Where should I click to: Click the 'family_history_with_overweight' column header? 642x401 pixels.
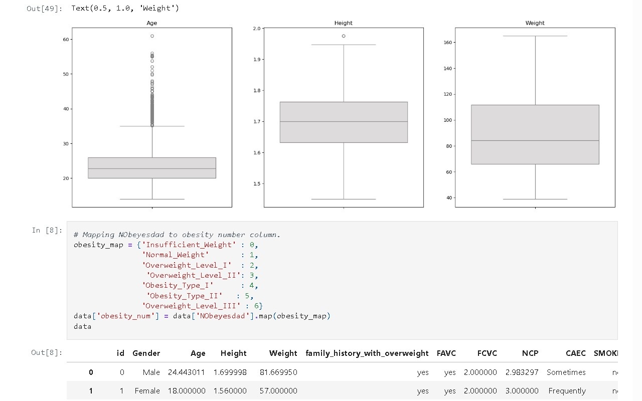367,353
